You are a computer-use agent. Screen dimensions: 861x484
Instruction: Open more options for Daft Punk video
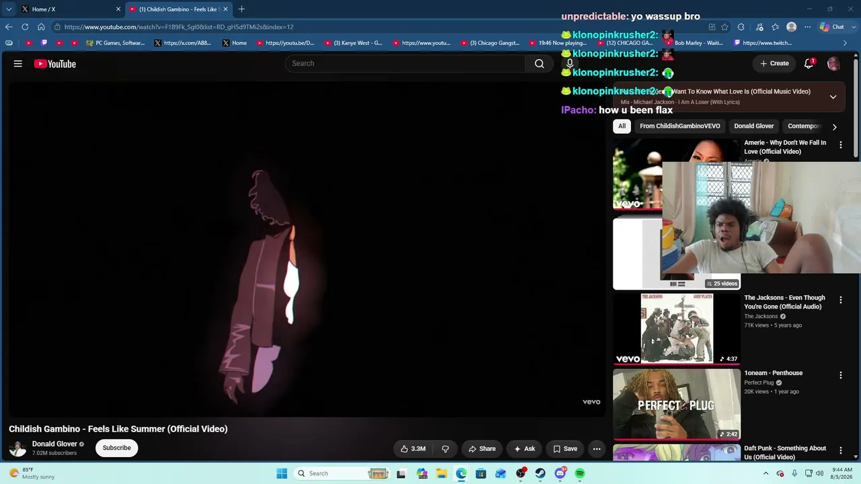tap(840, 450)
